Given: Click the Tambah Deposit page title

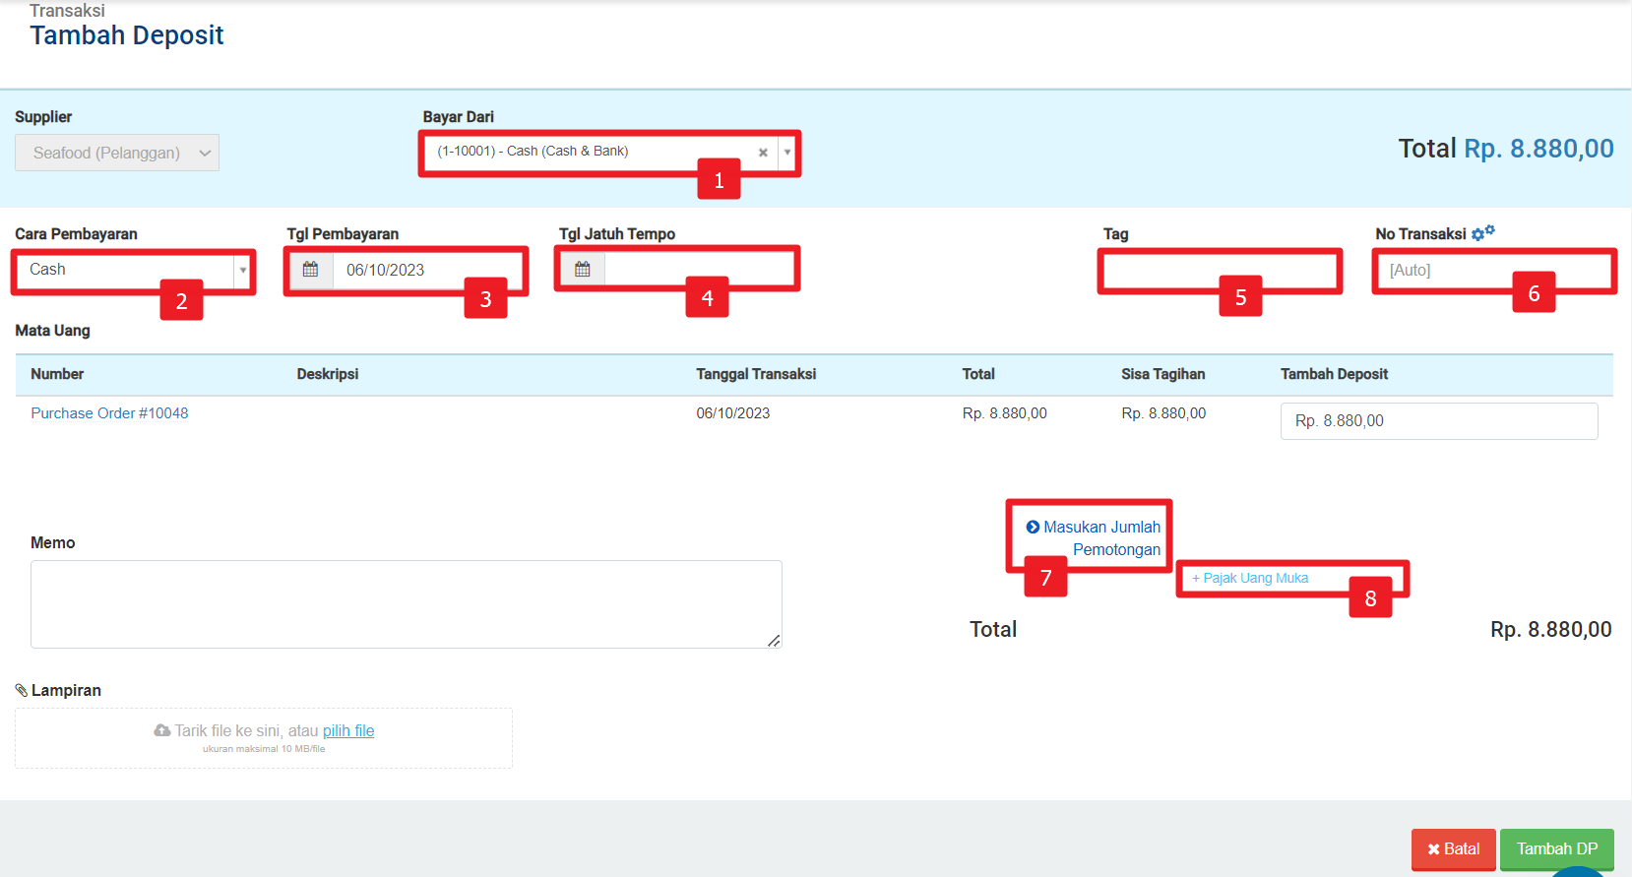Looking at the screenshot, I should [127, 35].
